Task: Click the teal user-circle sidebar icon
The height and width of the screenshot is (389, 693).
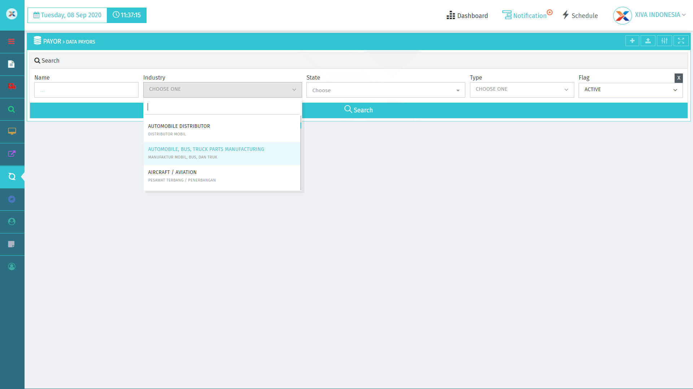Action: pos(12,222)
